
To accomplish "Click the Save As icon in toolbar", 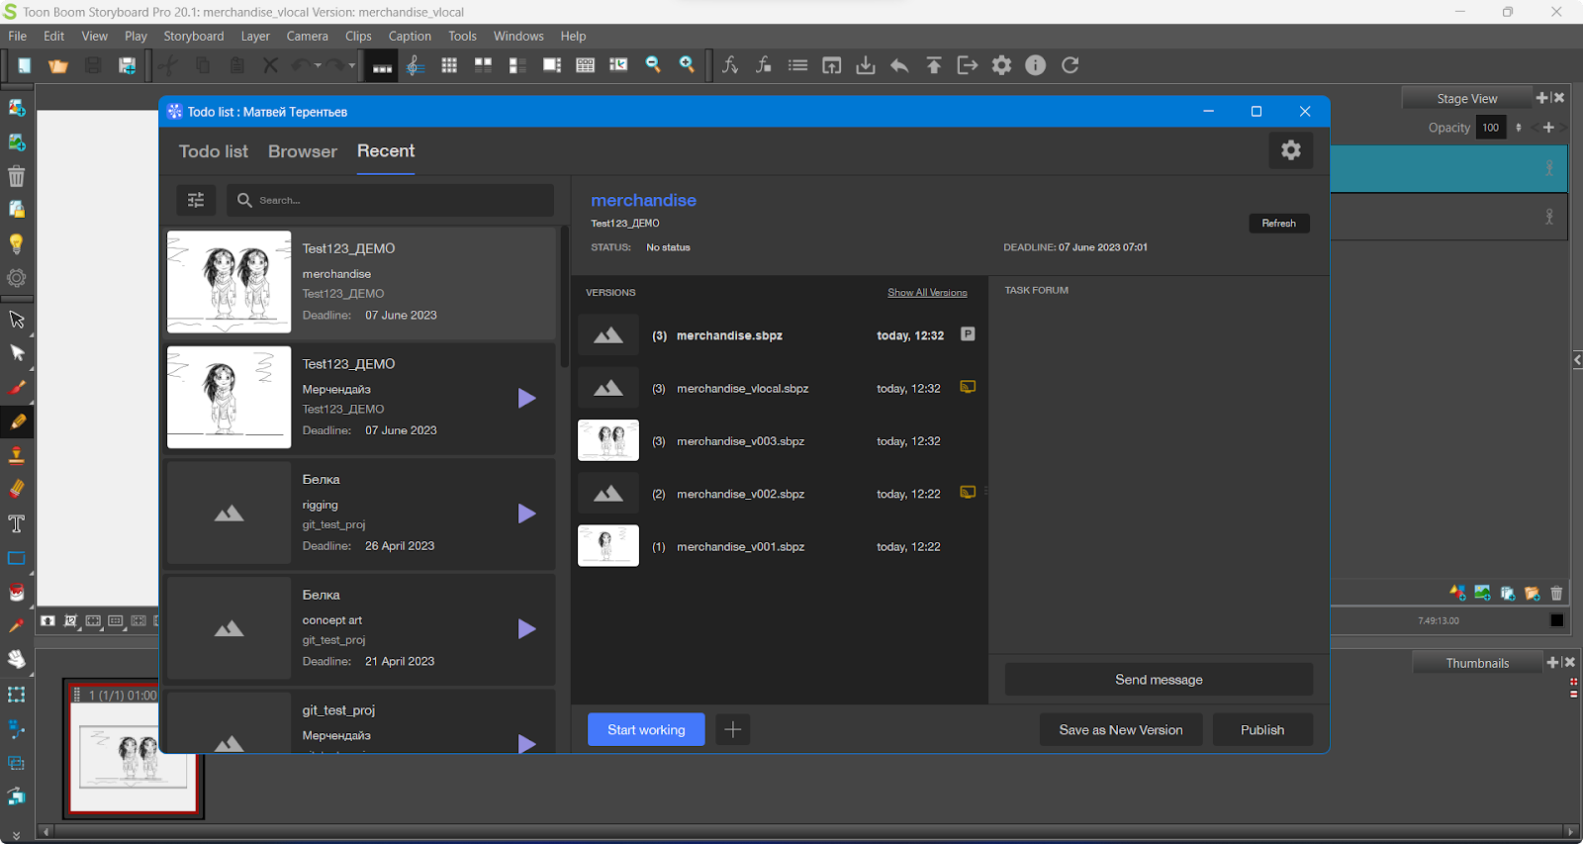I will (x=128, y=65).
